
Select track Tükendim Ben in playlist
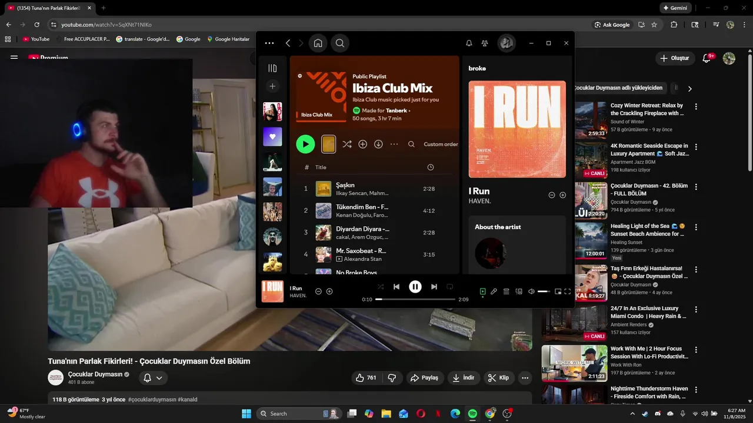pos(374,210)
